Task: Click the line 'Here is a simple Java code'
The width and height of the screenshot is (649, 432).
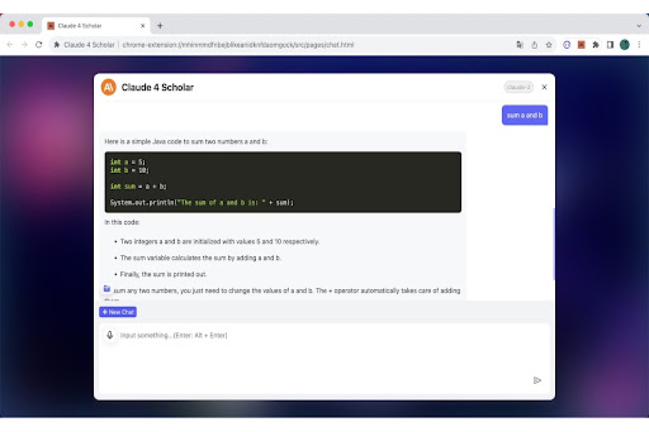Action: pyautogui.click(x=186, y=141)
